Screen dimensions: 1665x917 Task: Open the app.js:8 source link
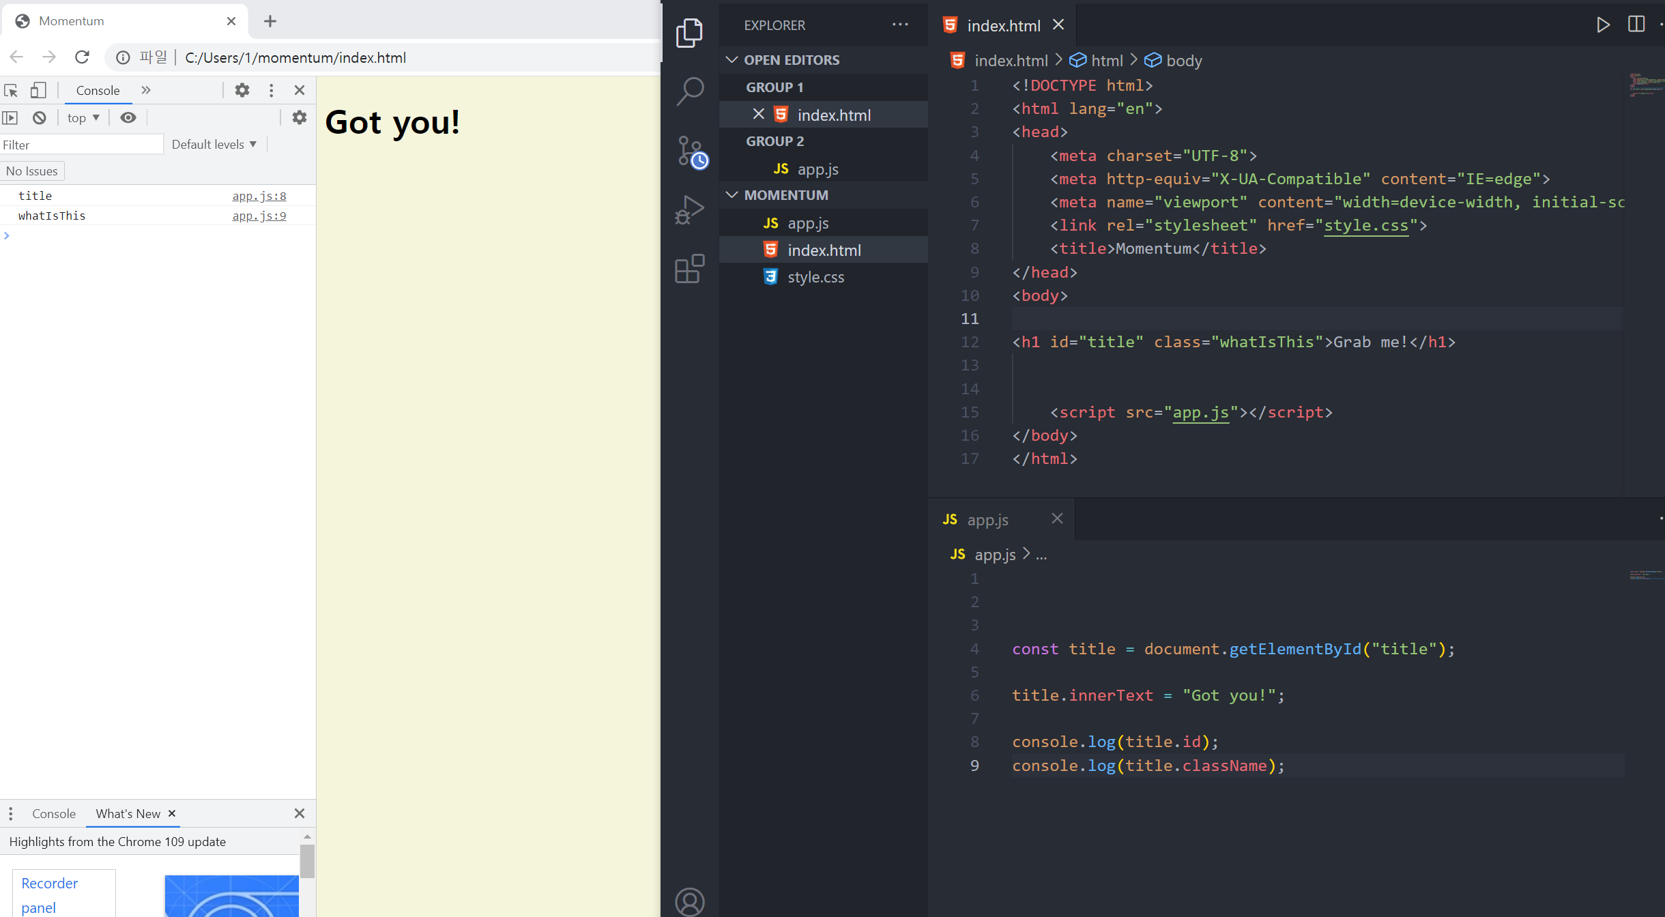(259, 196)
